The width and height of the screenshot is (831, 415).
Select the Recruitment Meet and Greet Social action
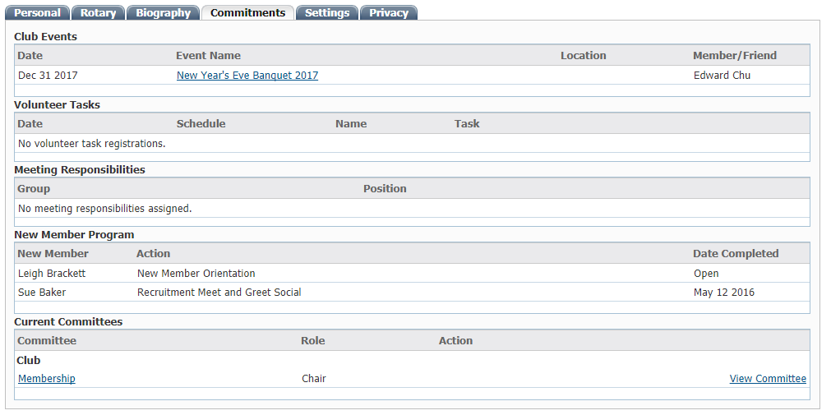[219, 293]
